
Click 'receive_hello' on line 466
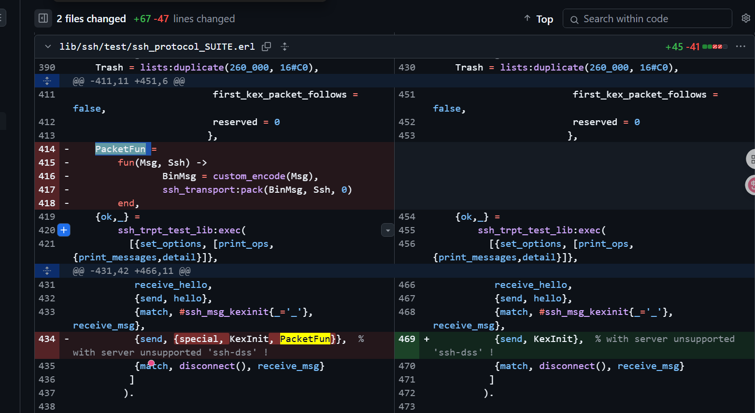(x=530, y=285)
